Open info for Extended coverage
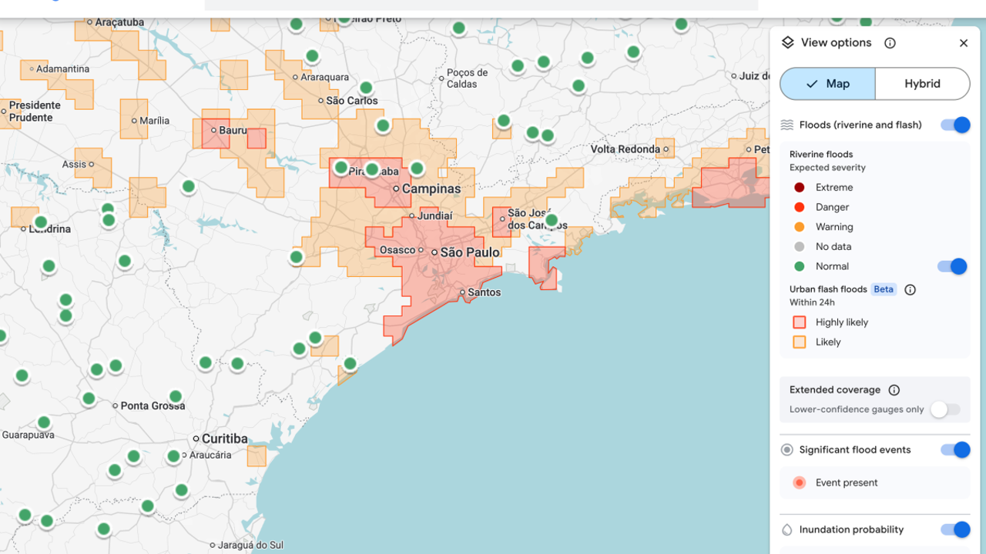 click(894, 390)
